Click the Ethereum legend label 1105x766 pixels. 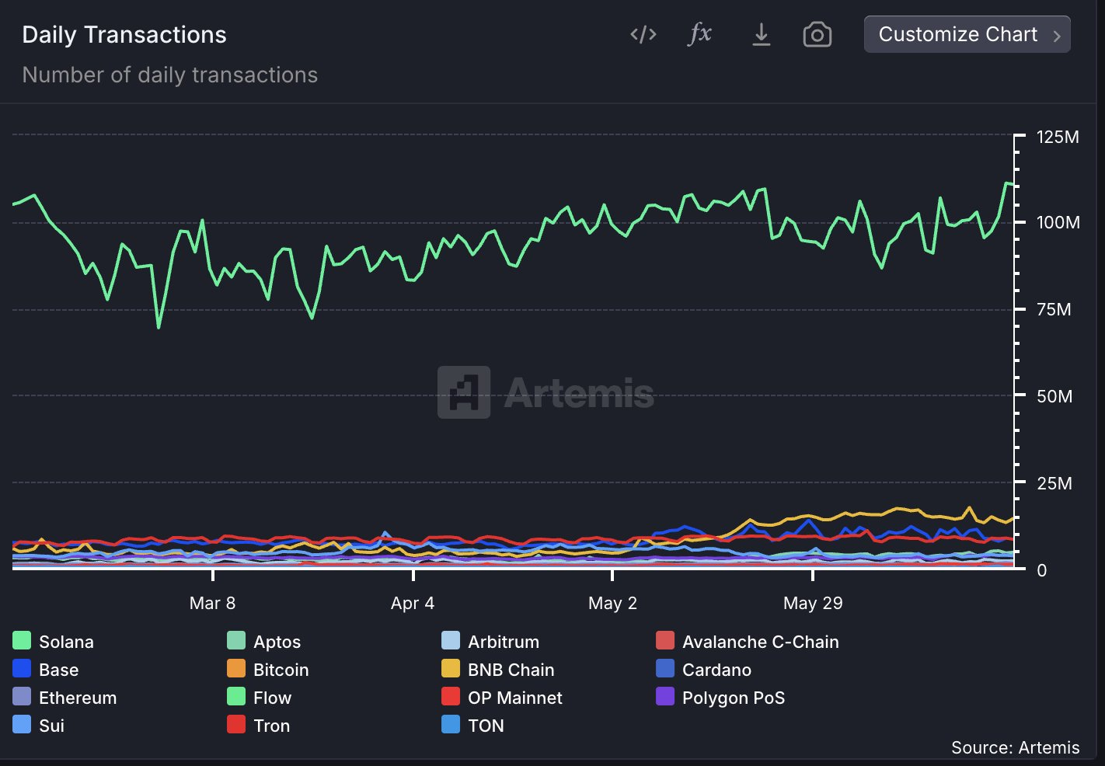78,698
